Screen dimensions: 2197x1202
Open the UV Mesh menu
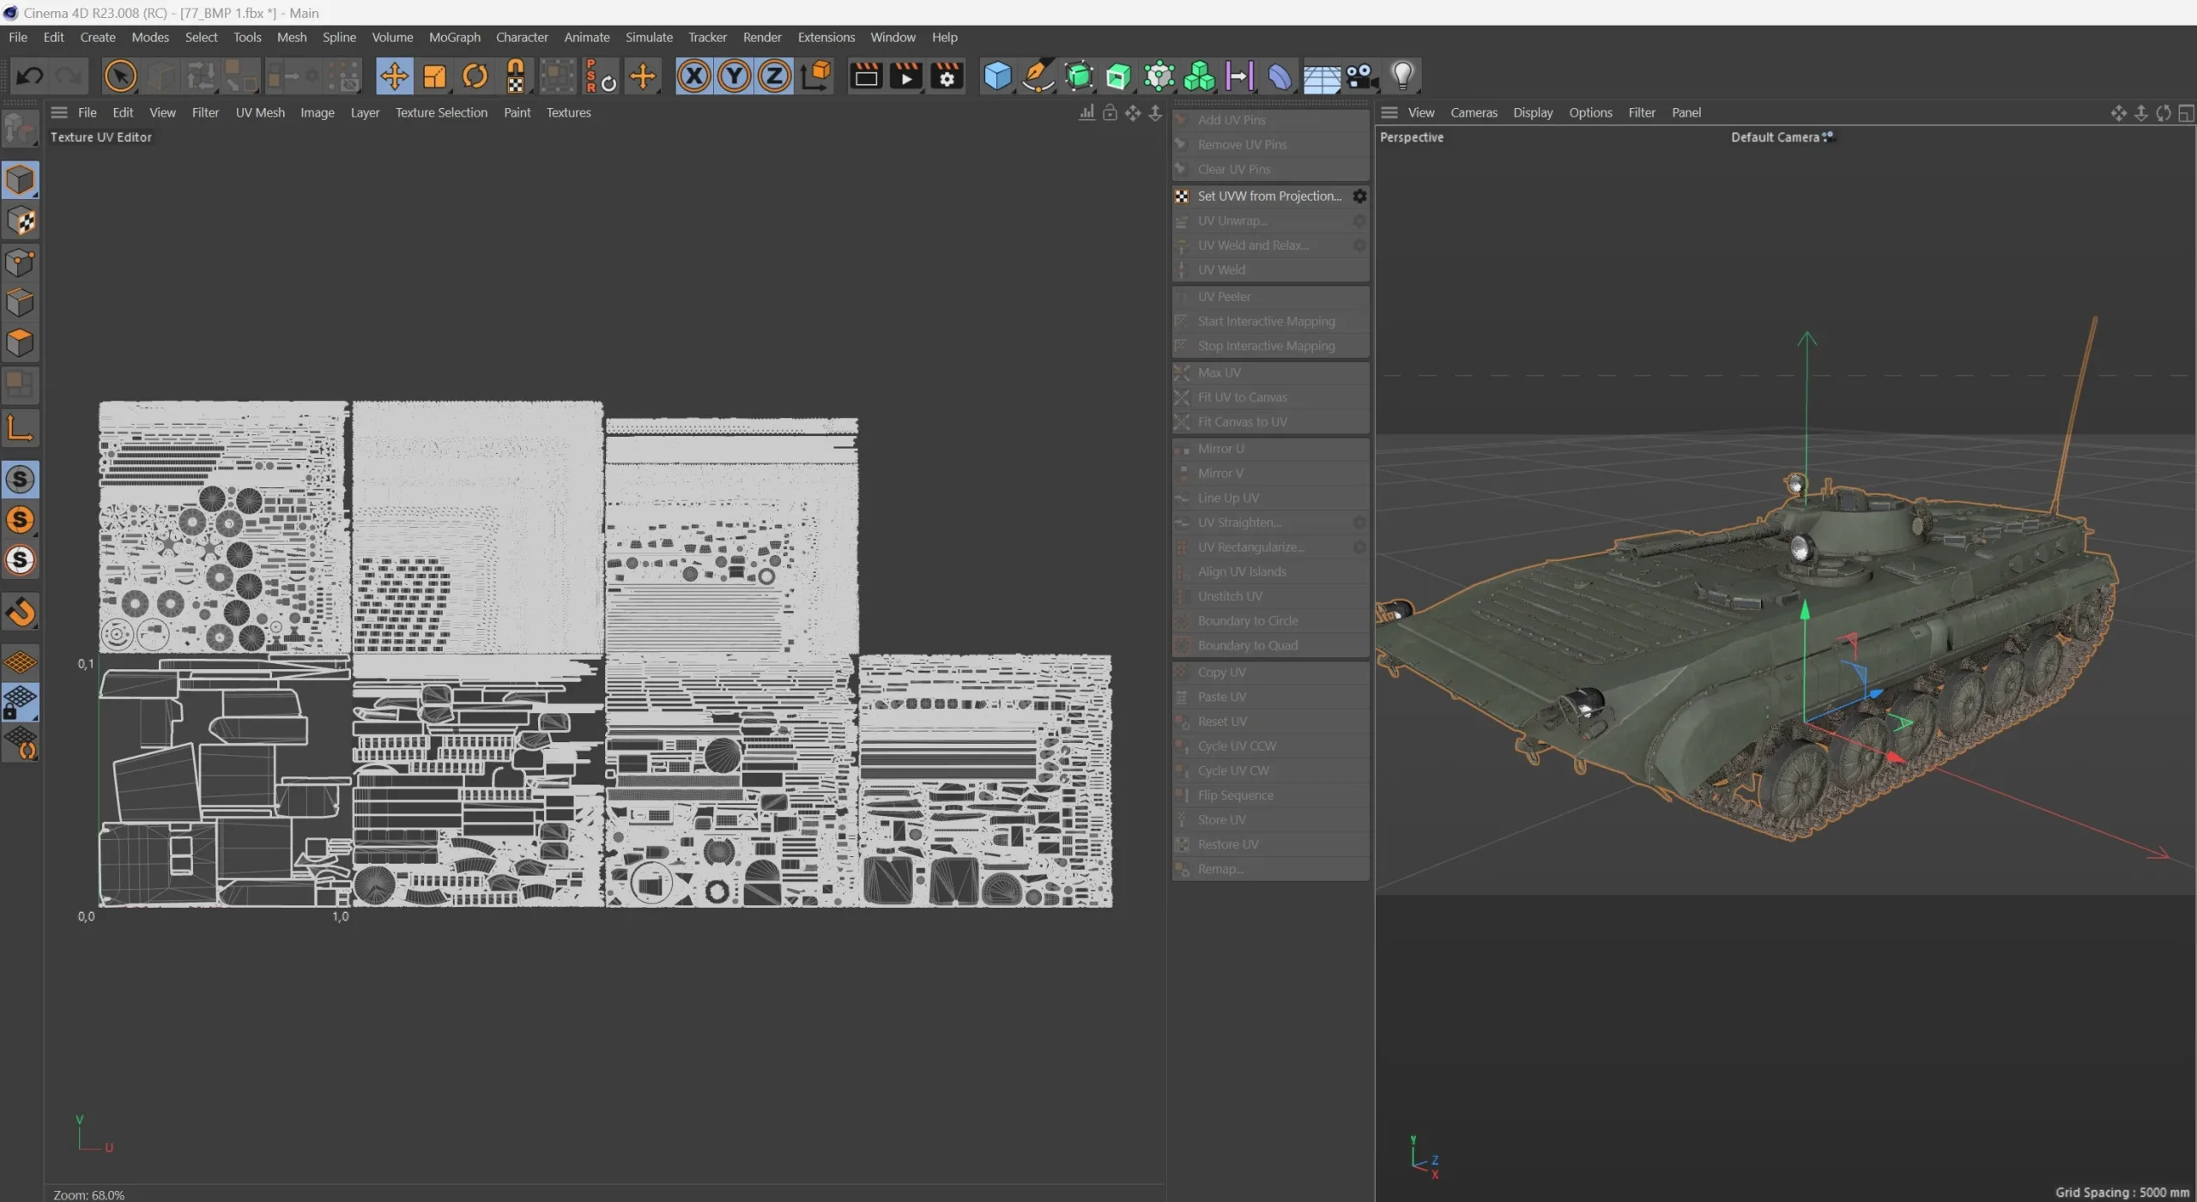click(x=260, y=112)
